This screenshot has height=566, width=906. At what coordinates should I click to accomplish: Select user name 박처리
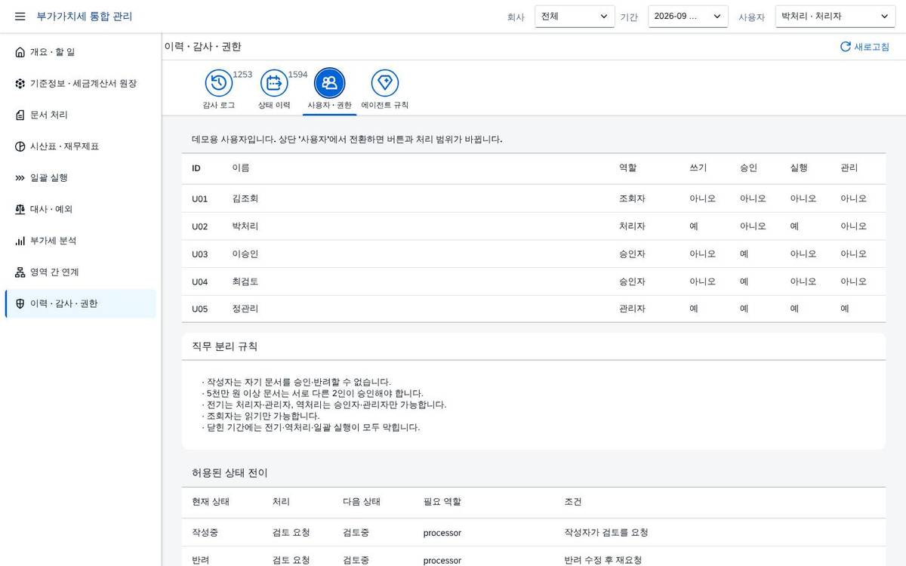[245, 226]
